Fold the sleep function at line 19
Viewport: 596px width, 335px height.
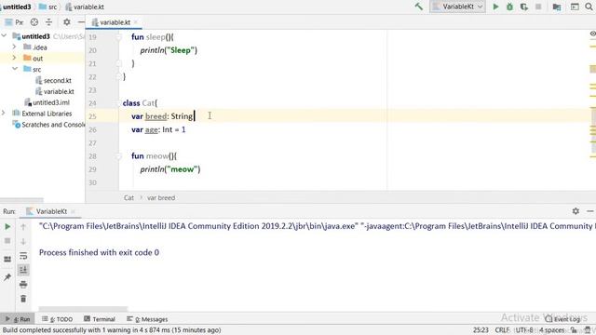point(118,37)
